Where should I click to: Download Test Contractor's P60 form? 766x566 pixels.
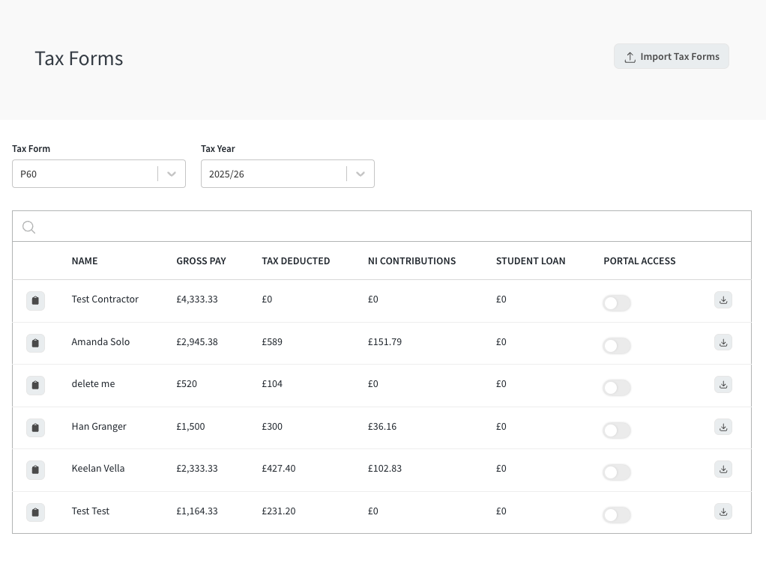pos(723,299)
